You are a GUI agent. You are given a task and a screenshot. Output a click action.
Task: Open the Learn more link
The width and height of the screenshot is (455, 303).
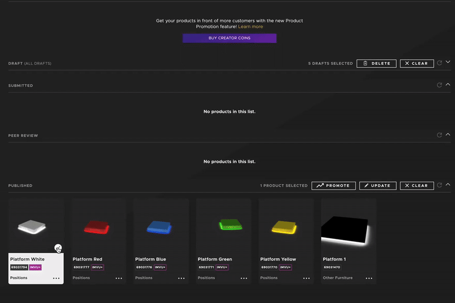click(250, 27)
